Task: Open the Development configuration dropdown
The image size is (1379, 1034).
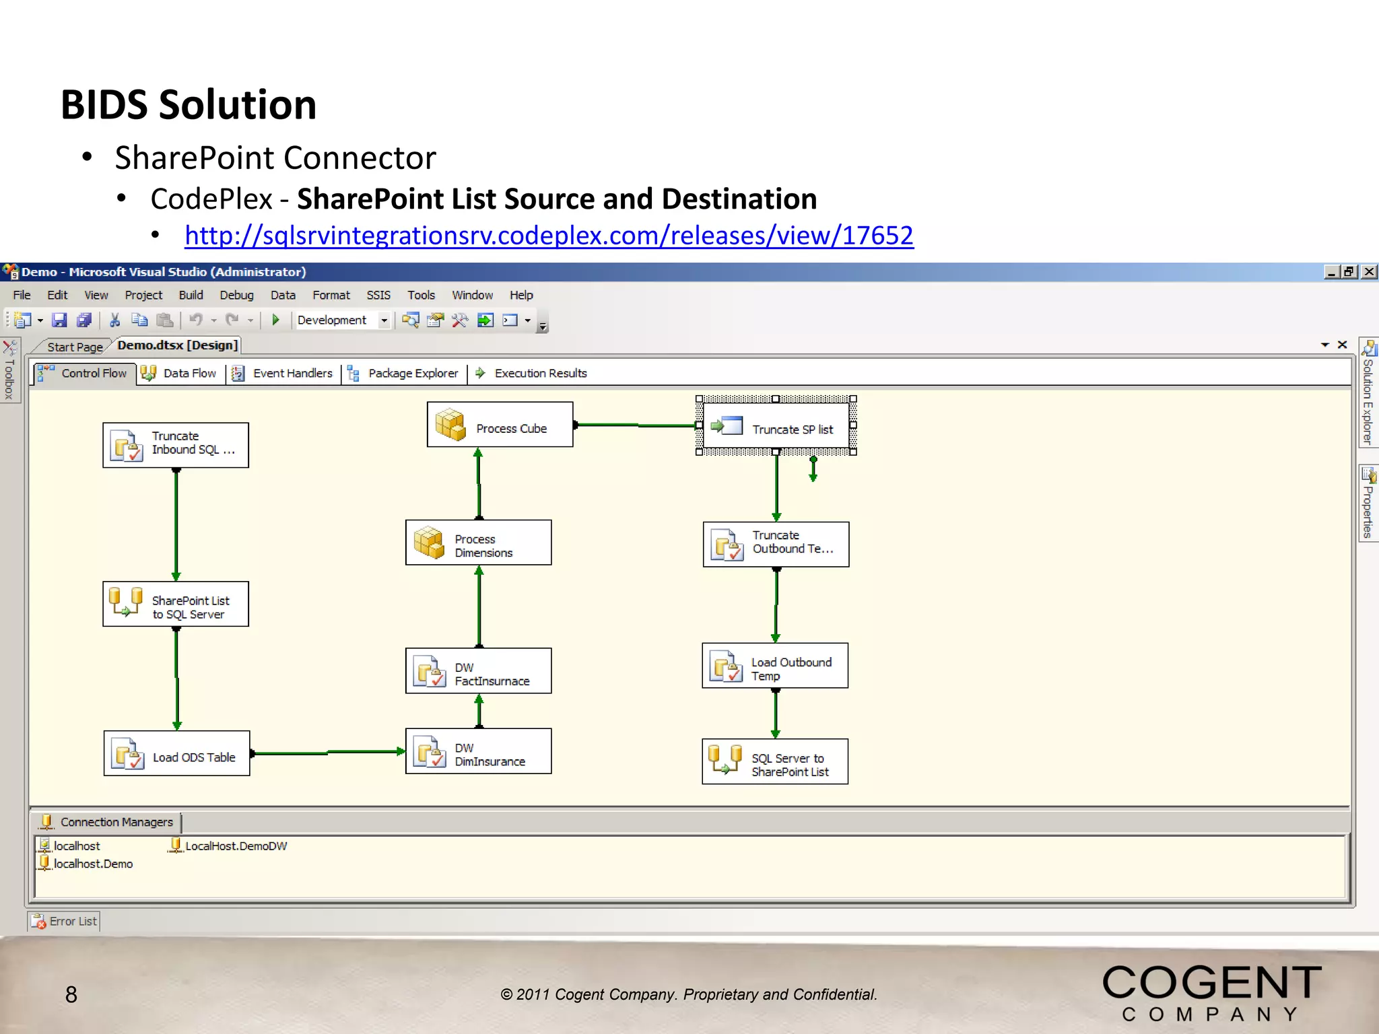Action: [384, 320]
